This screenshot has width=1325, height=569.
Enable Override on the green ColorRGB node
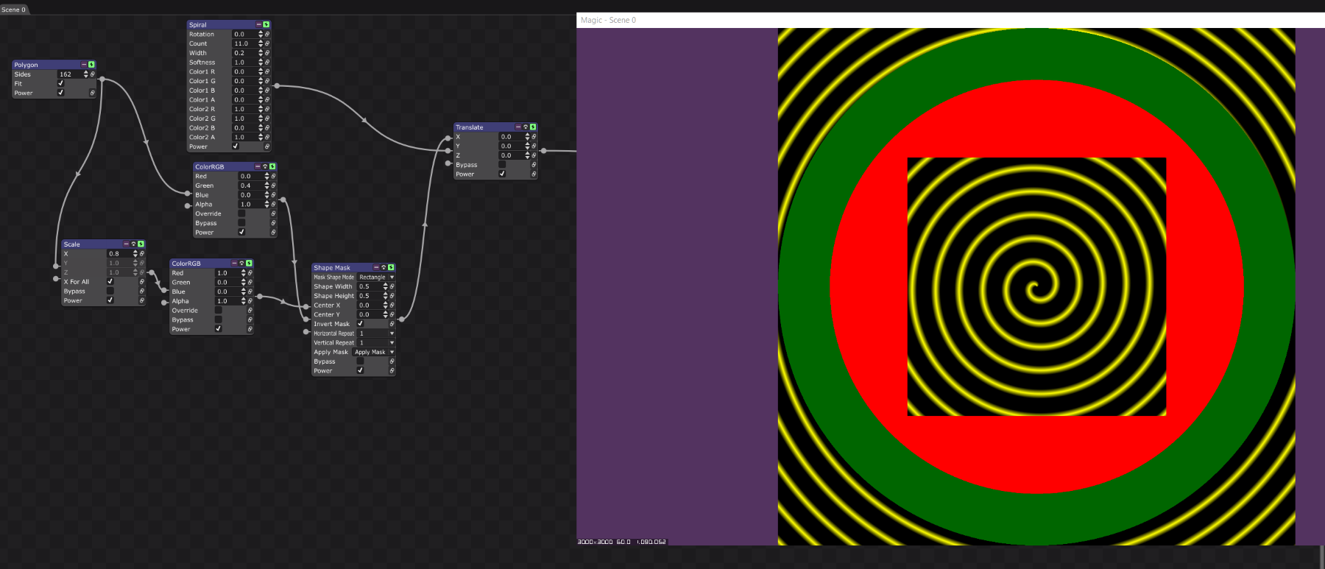(241, 213)
